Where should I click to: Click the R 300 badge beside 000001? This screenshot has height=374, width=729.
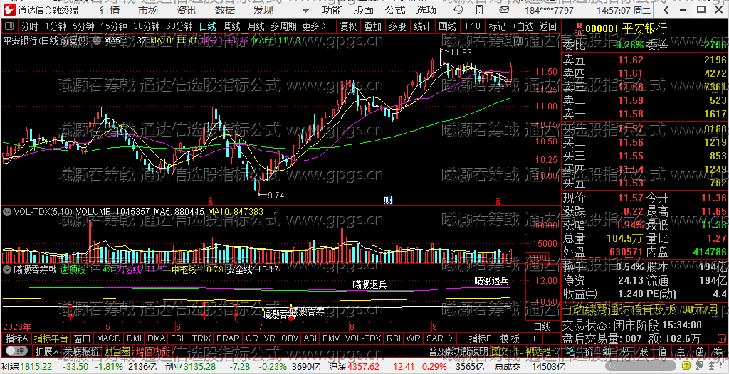tap(579, 29)
